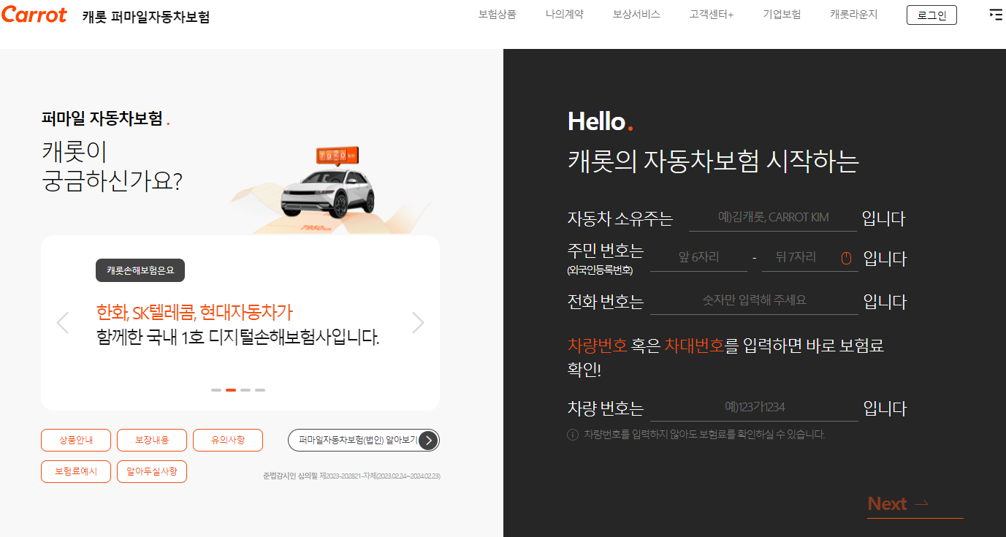Go to next carousel slide arrow
Viewport: 1006px width, 537px height.
pos(418,322)
